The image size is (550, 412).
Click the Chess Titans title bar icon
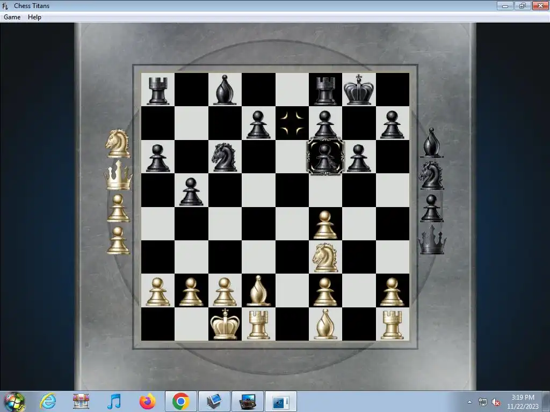[x=5, y=5]
